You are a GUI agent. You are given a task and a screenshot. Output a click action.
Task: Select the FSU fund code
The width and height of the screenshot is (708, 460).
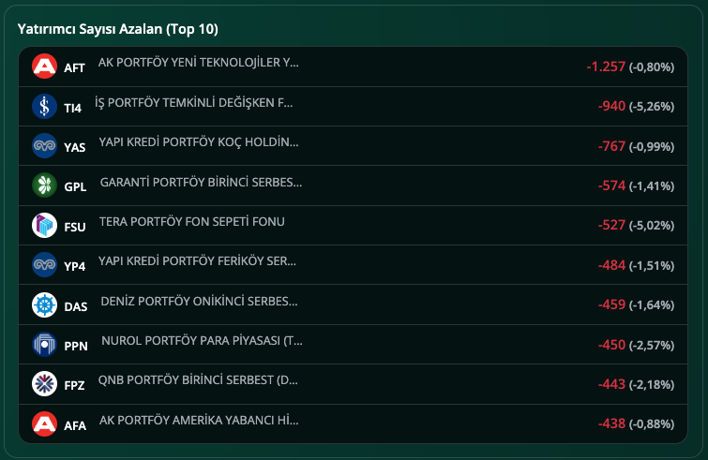coord(74,227)
